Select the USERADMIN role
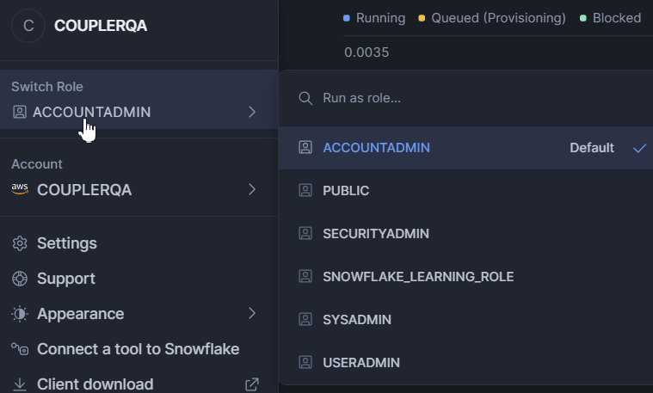Viewport: 653px width, 393px height. pos(360,363)
